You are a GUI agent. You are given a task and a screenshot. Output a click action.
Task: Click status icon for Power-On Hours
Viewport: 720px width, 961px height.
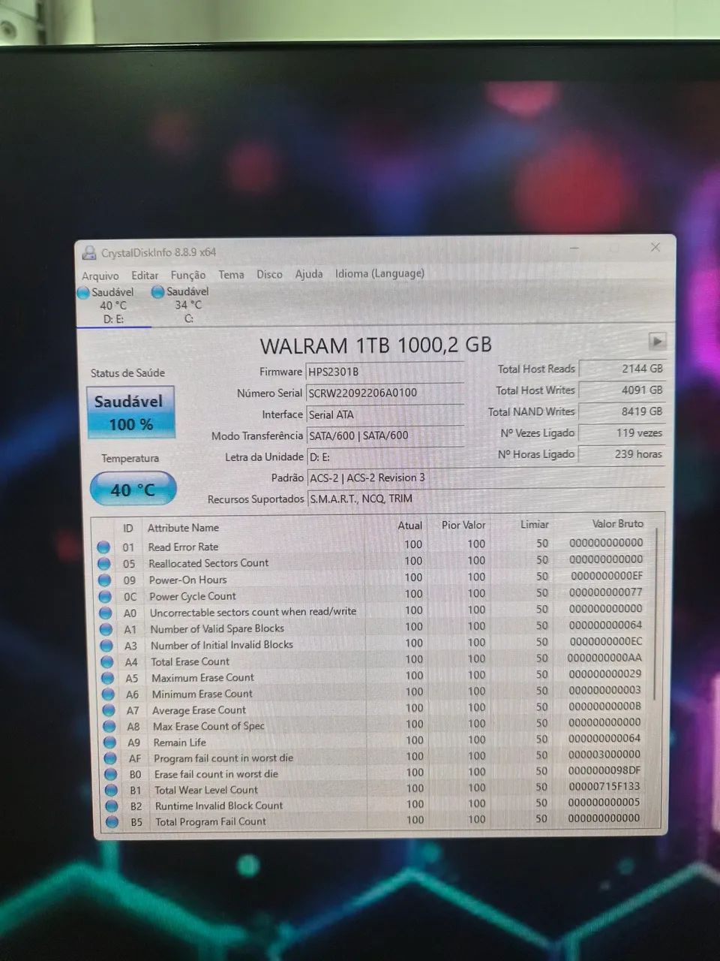click(105, 580)
